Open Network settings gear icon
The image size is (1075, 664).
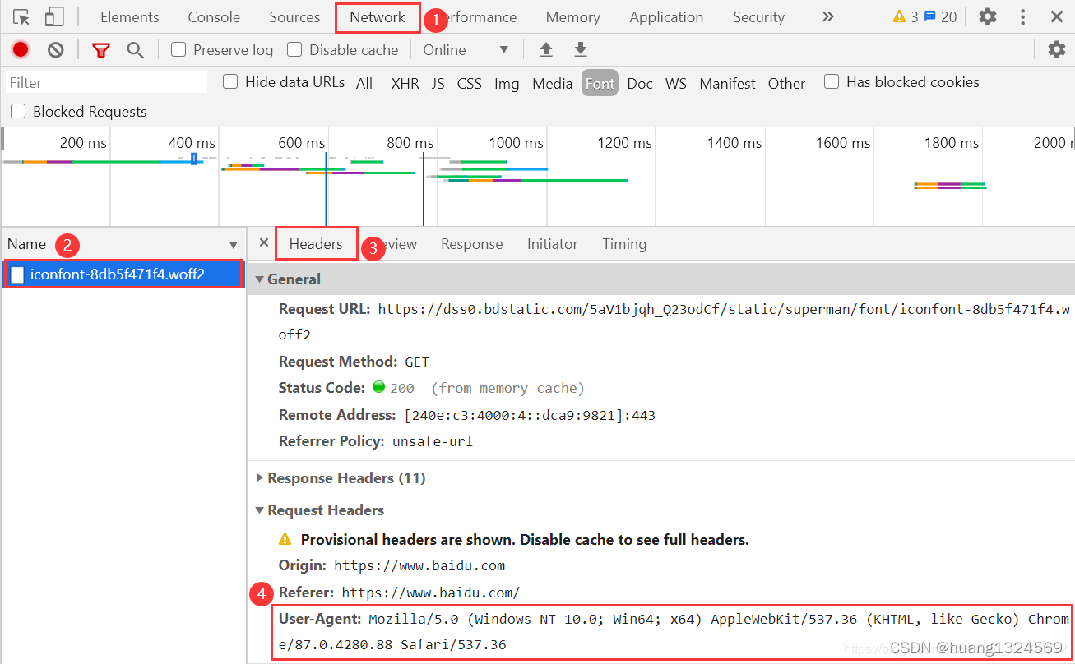1057,49
